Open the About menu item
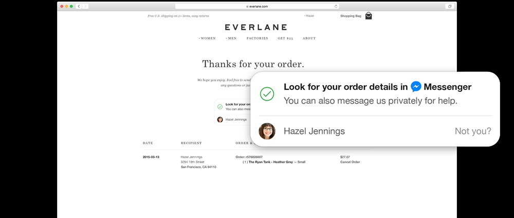 point(309,38)
